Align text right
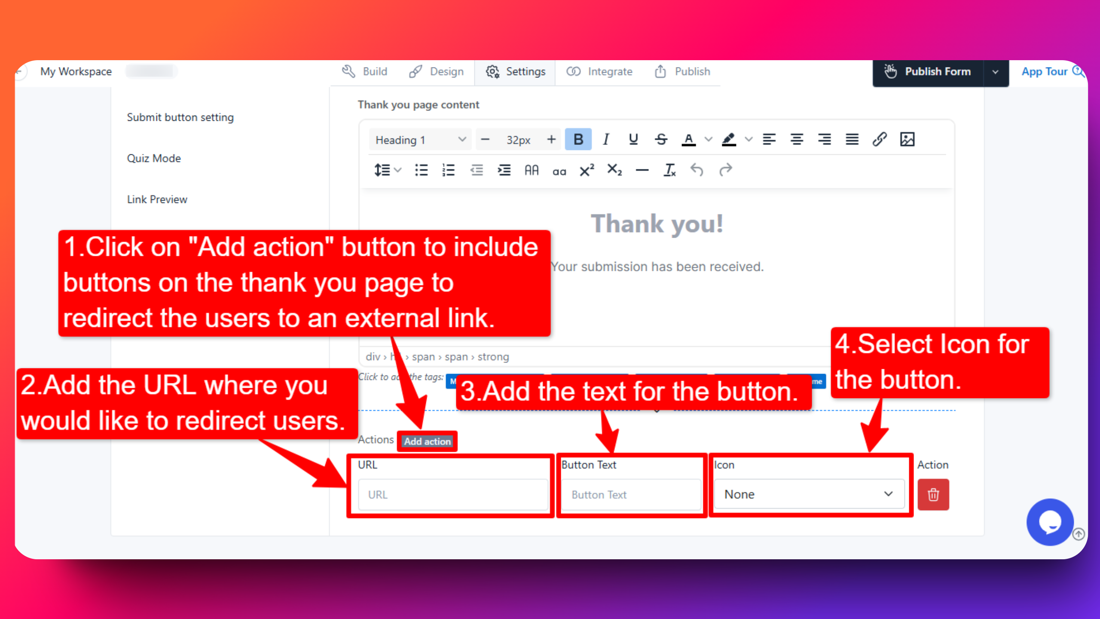Image resolution: width=1100 pixels, height=619 pixels. (x=824, y=139)
